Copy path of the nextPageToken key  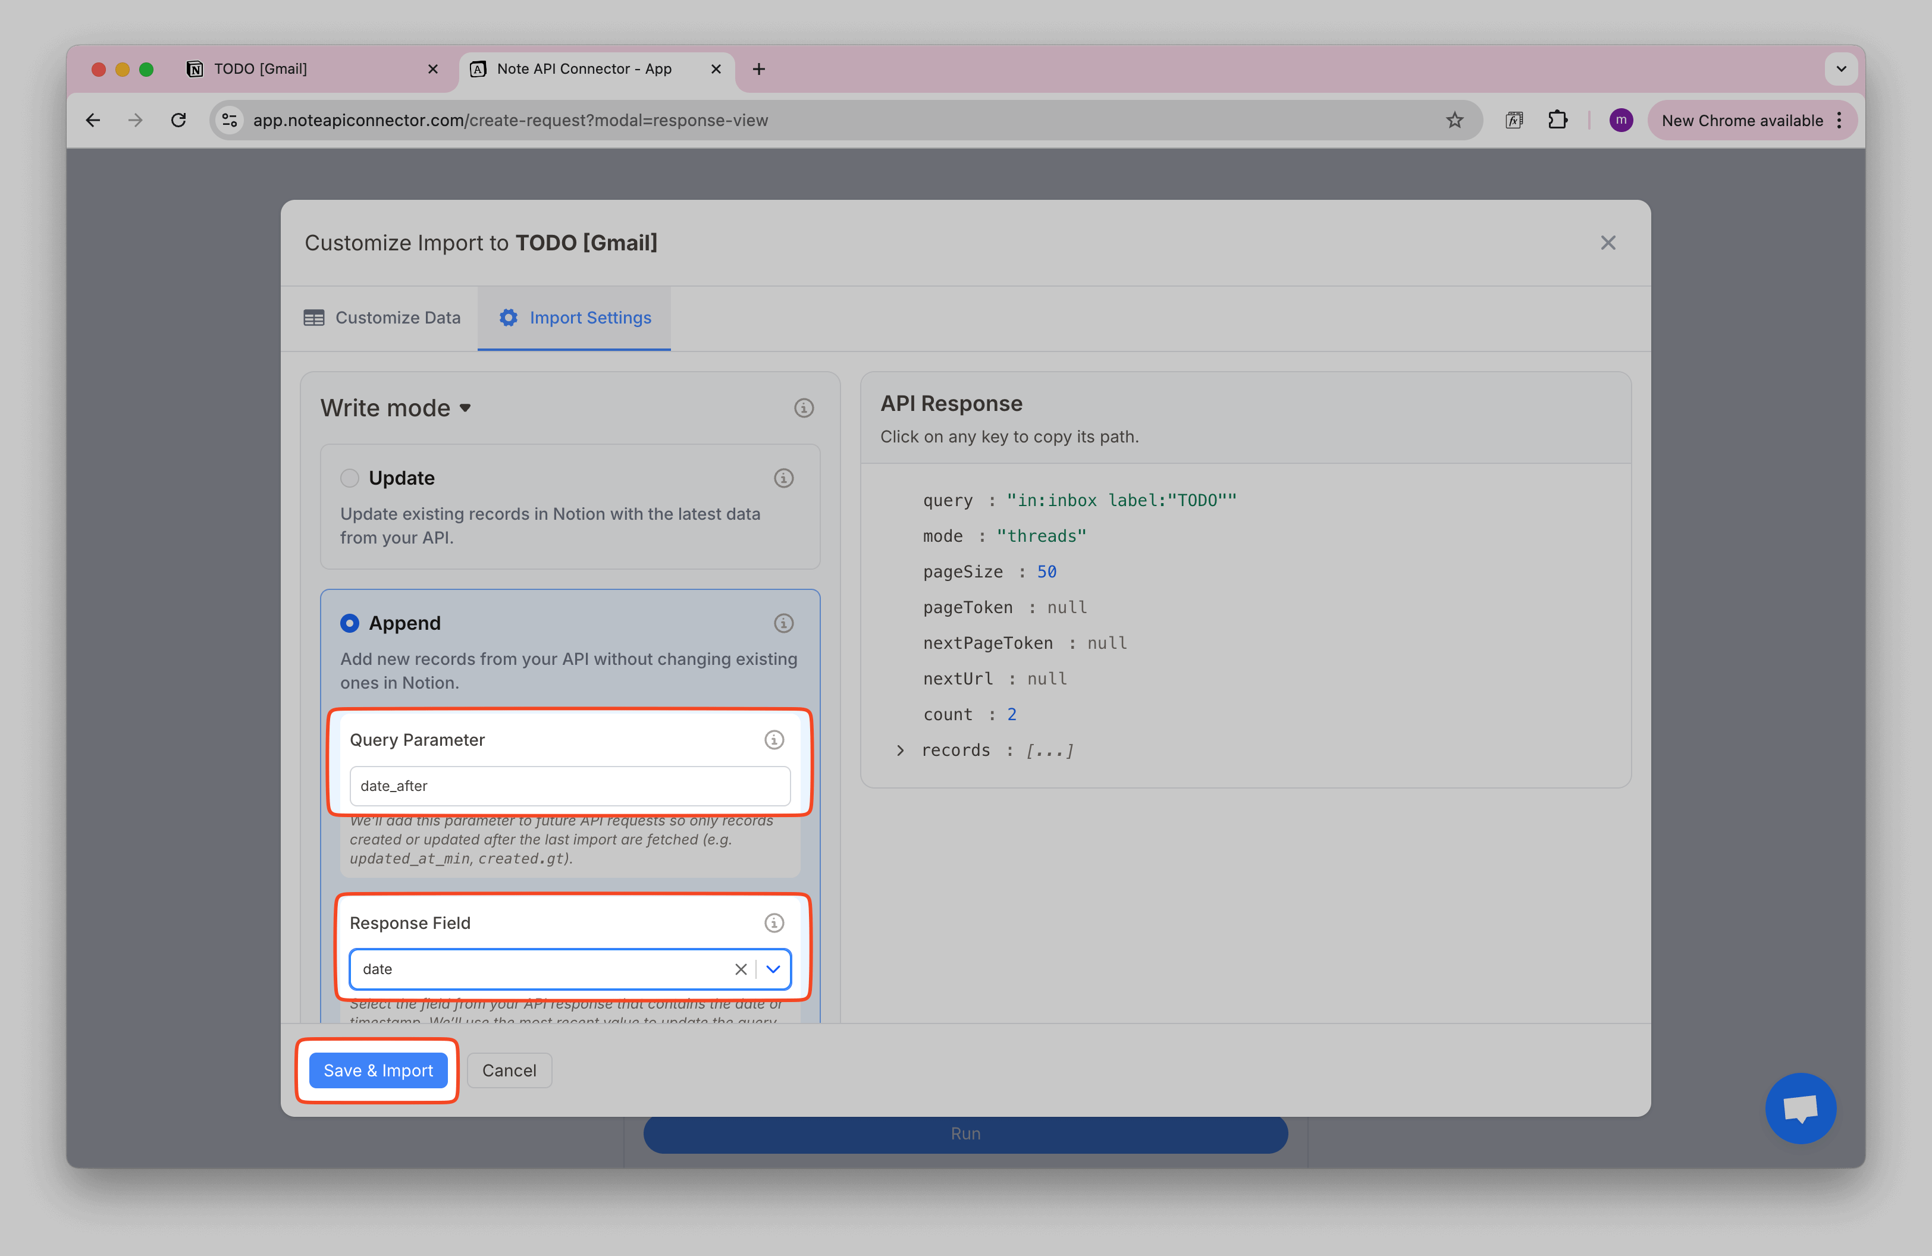pos(988,643)
